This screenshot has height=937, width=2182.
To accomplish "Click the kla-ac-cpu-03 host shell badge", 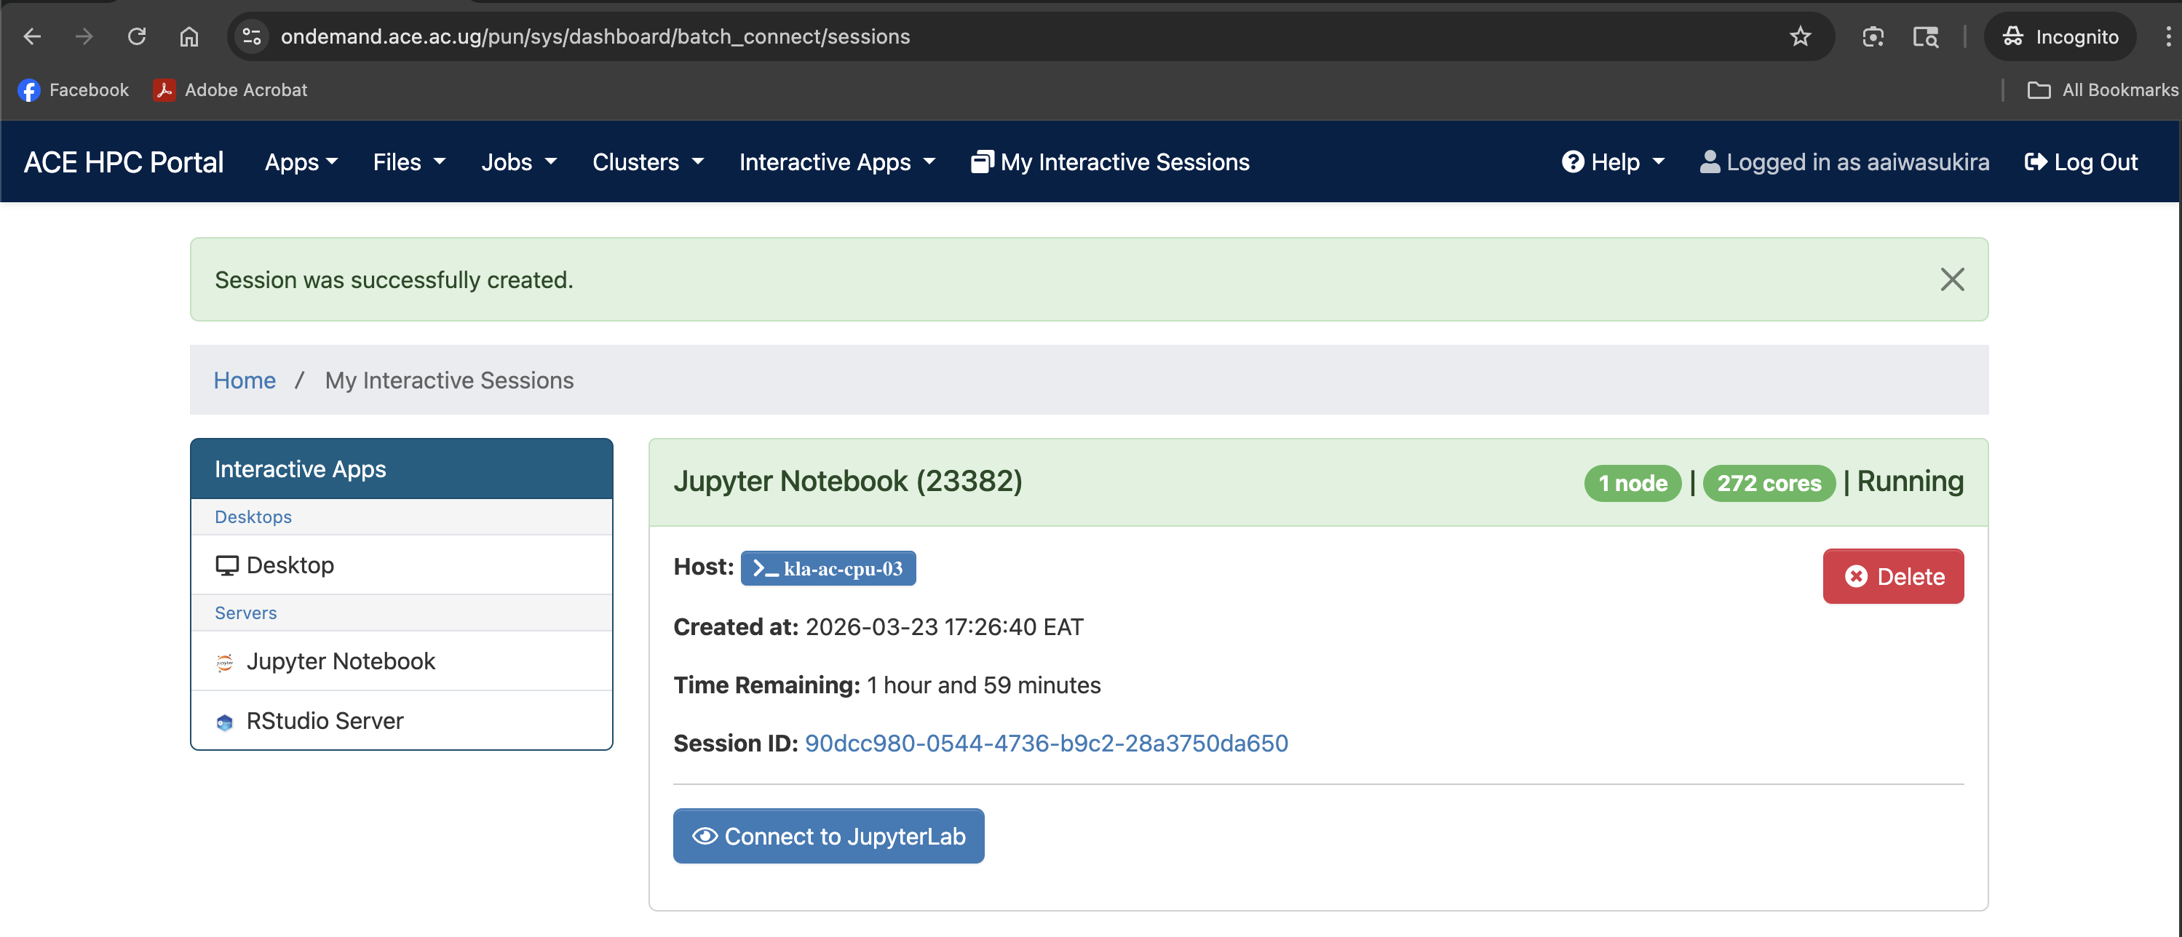I will point(828,568).
